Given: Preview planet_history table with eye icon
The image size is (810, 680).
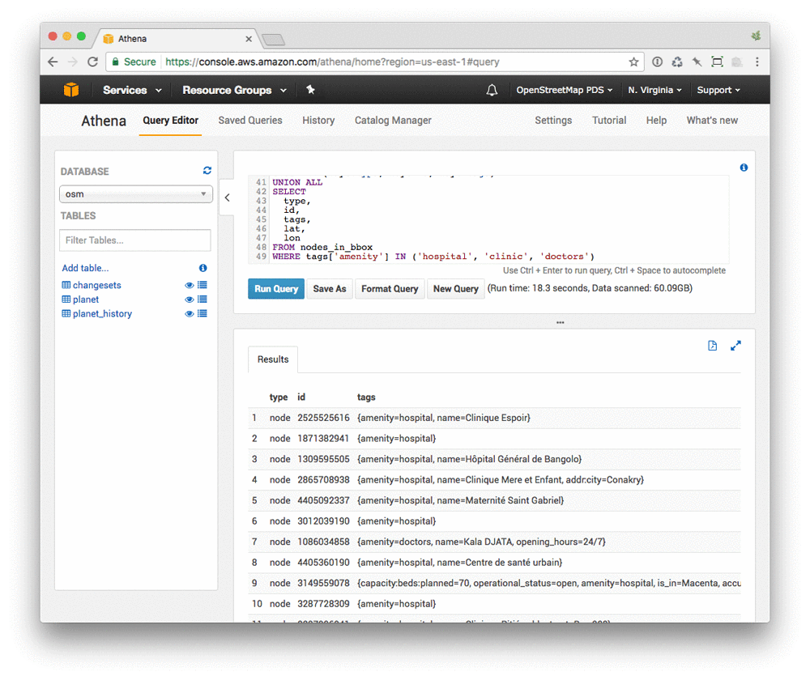Looking at the screenshot, I should point(190,313).
